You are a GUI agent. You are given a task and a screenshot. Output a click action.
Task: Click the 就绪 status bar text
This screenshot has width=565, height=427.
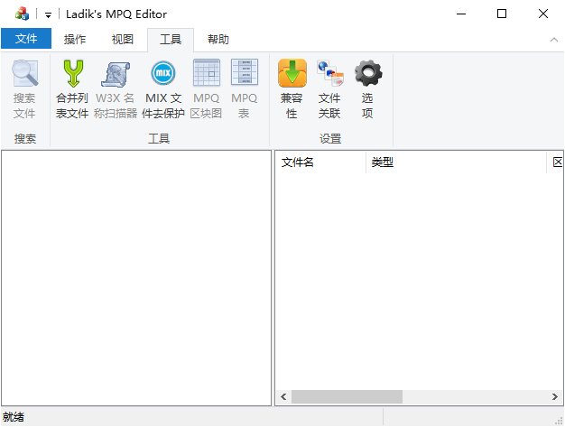[x=14, y=417]
